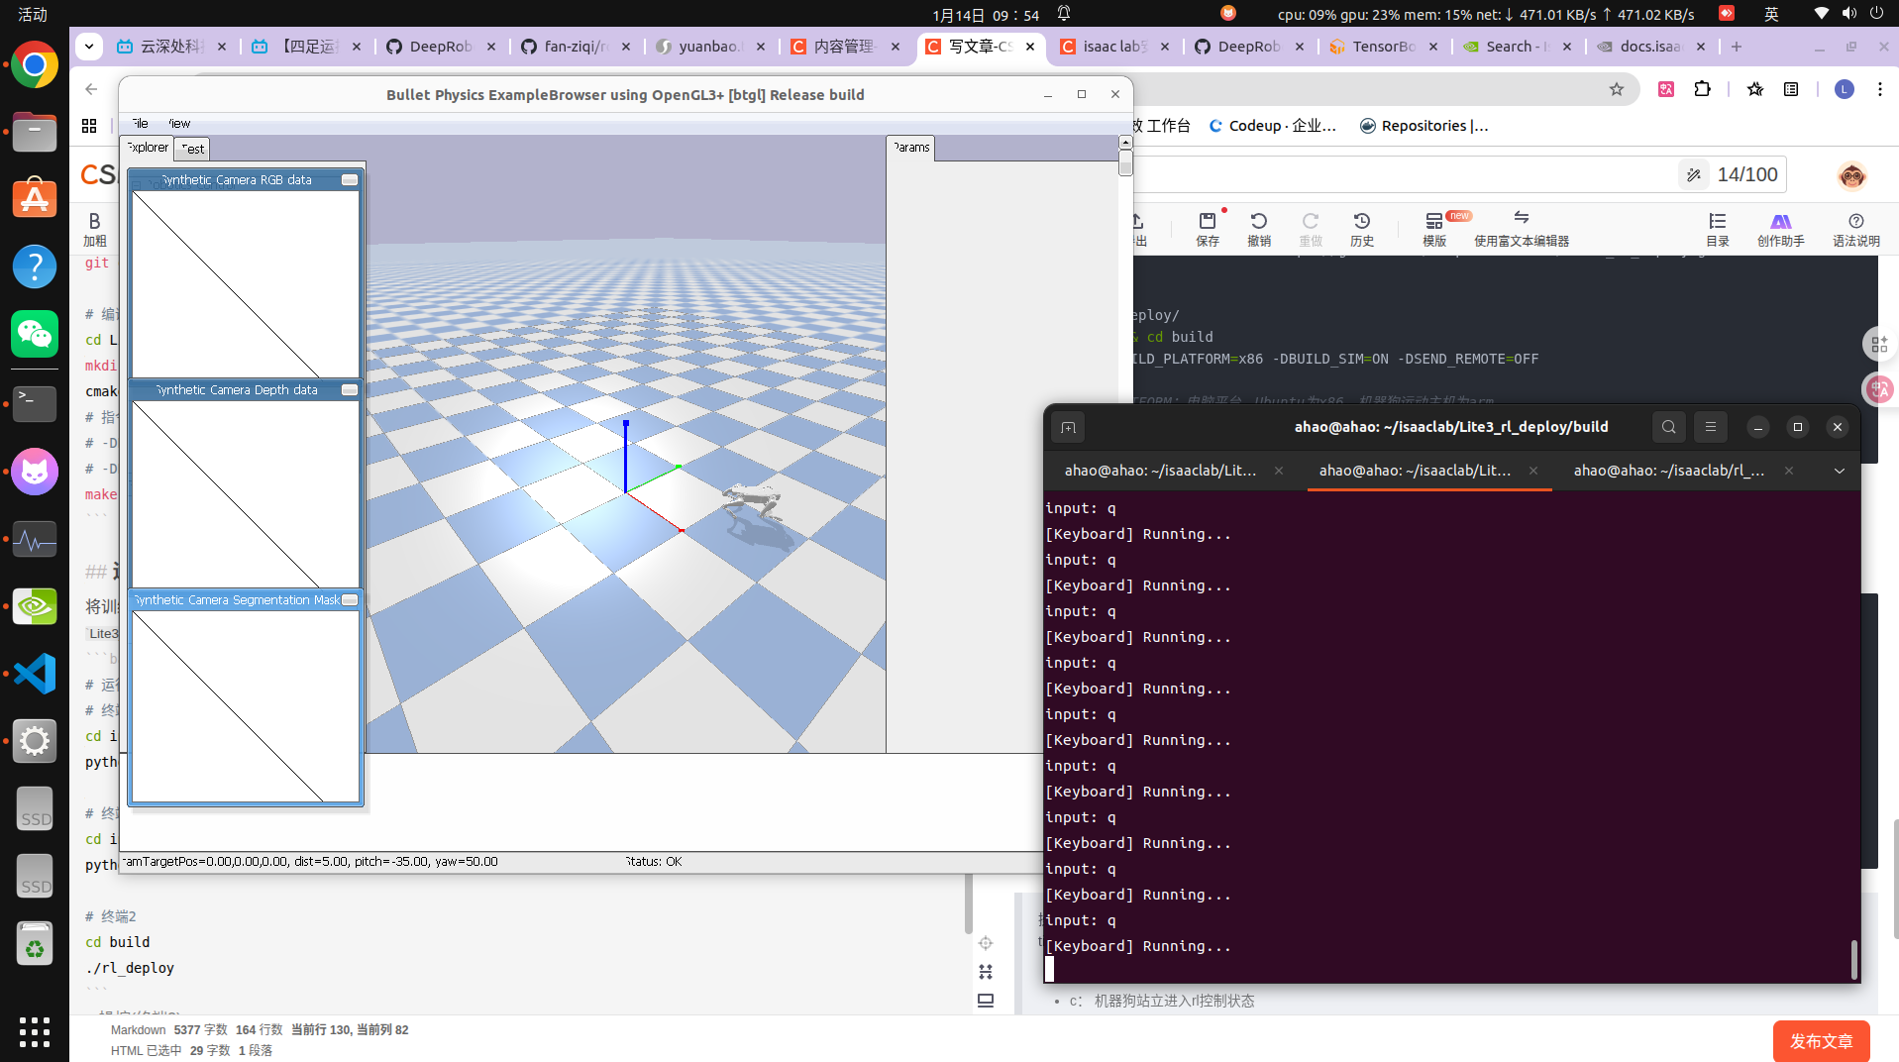Open a new Chrome tab
The width and height of the screenshot is (1899, 1062).
point(1736,47)
